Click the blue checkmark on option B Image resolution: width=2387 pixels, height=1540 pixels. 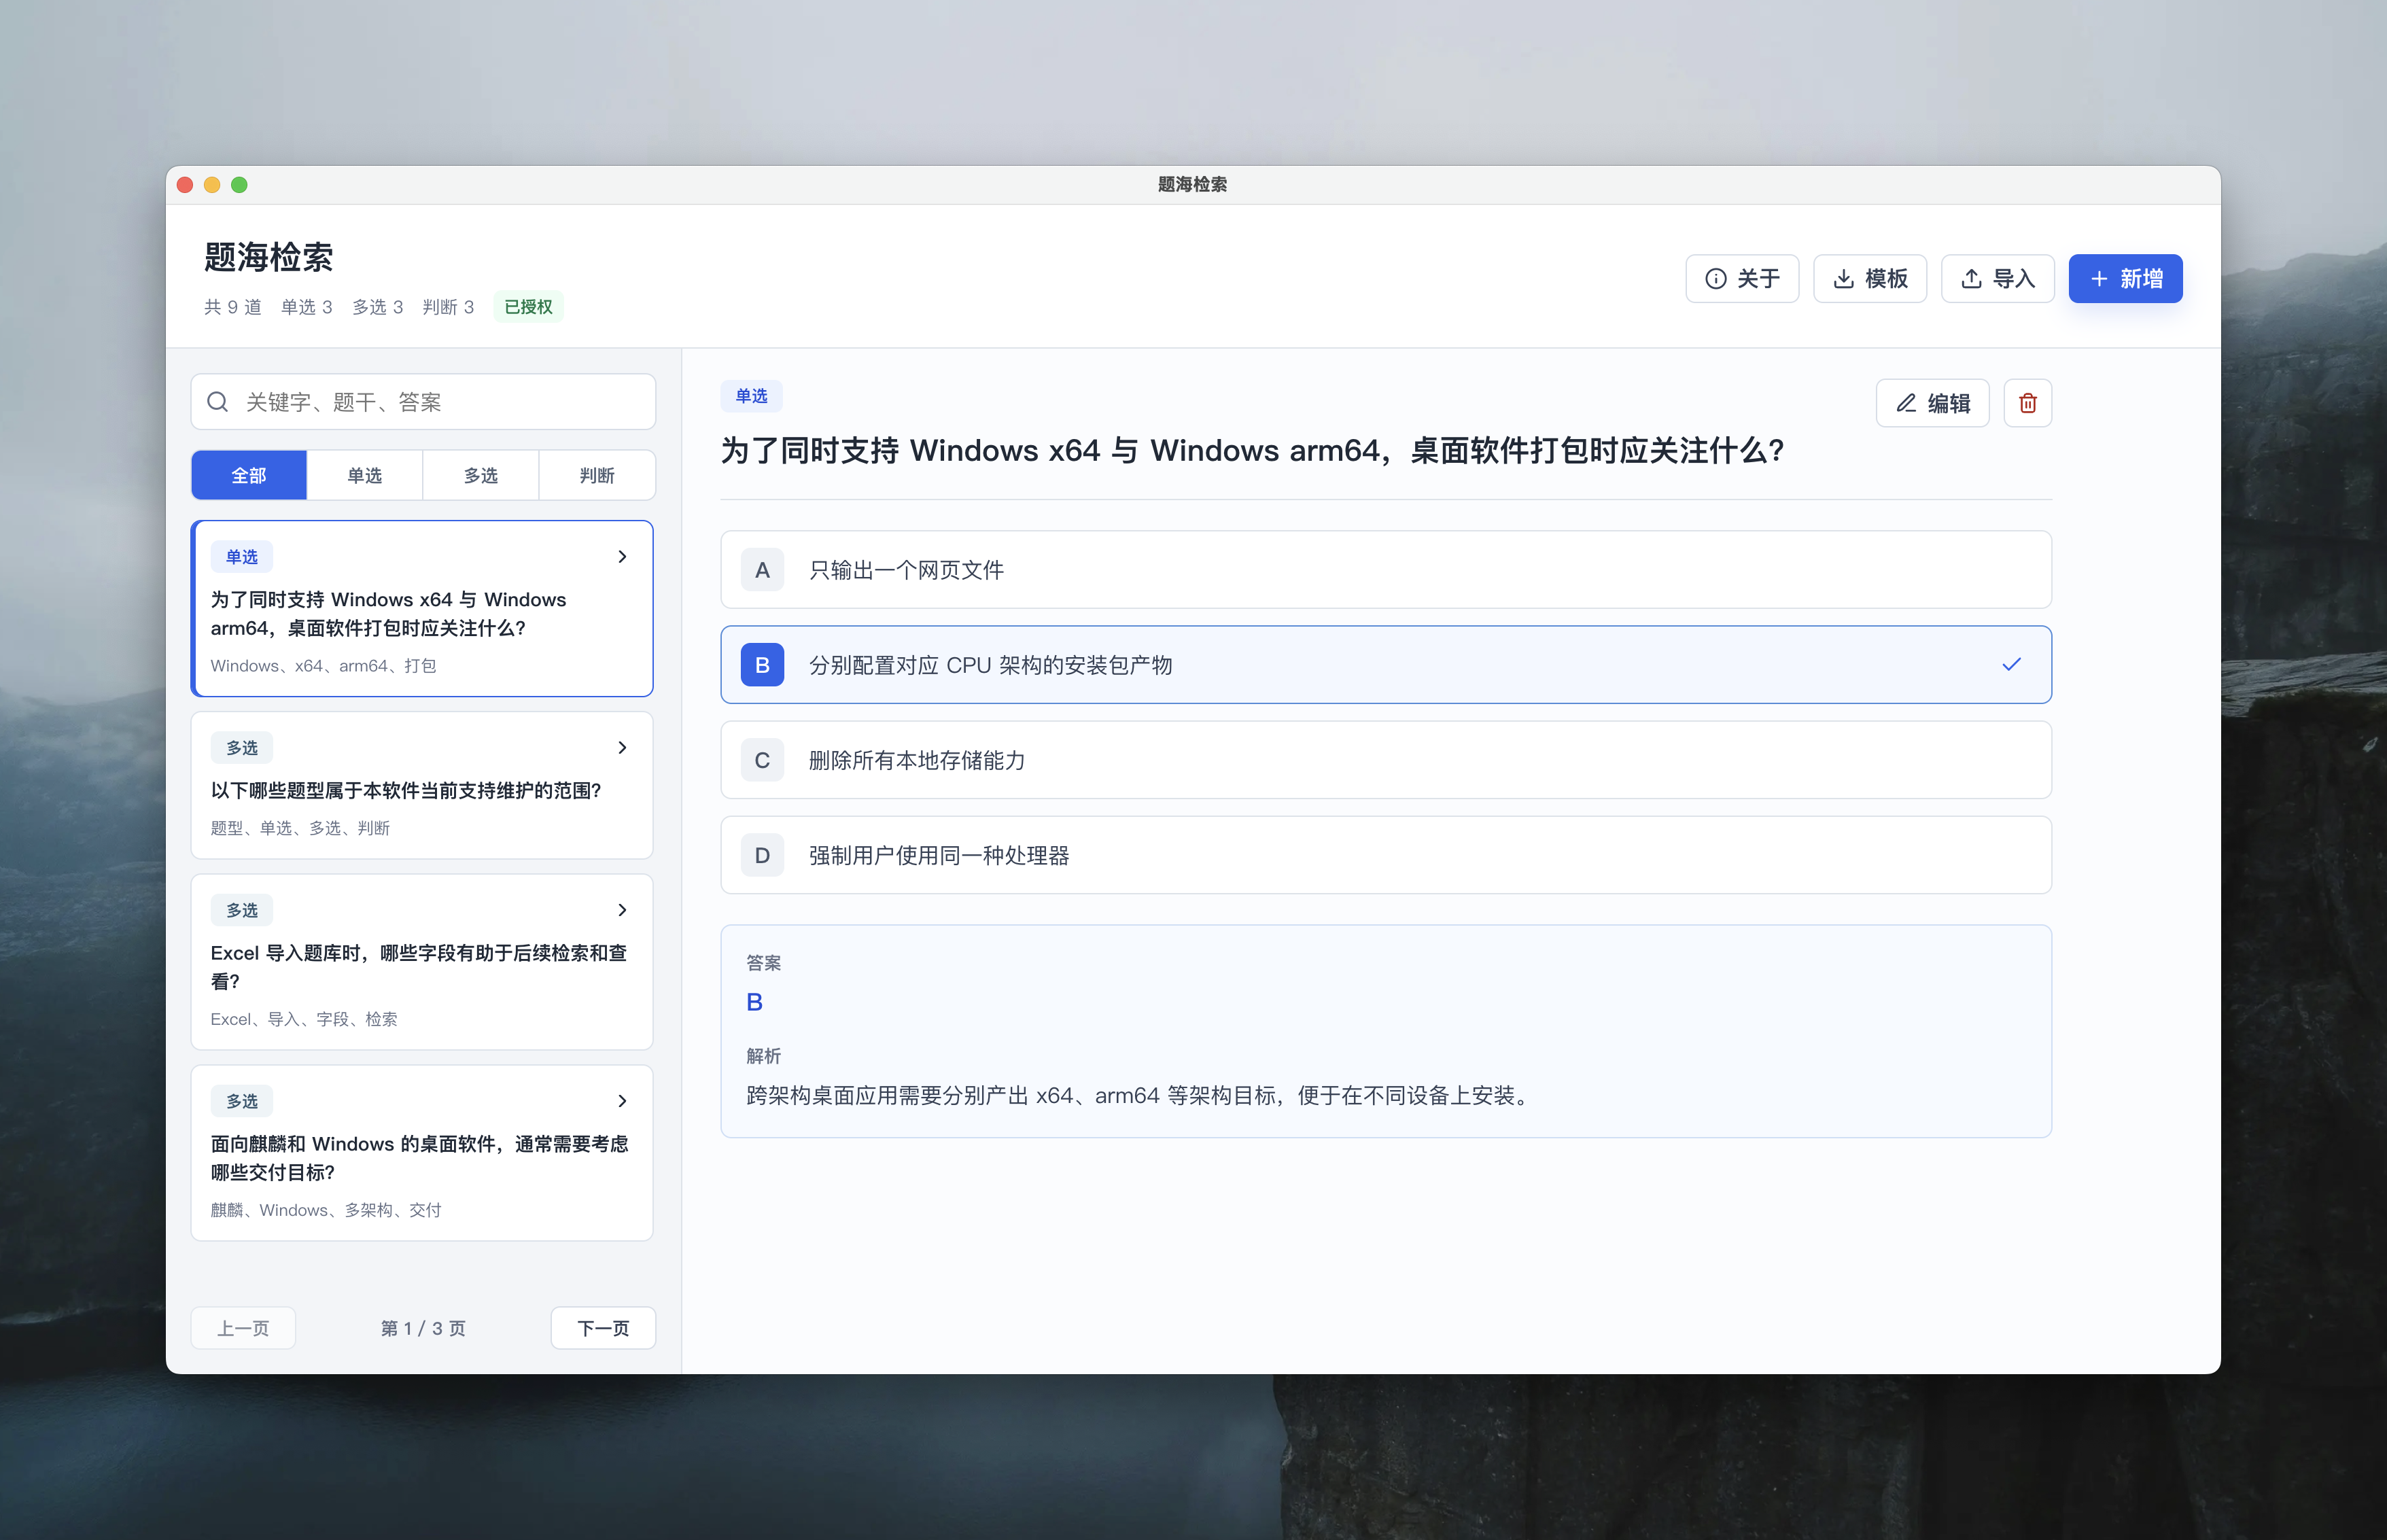pyautogui.click(x=2011, y=665)
